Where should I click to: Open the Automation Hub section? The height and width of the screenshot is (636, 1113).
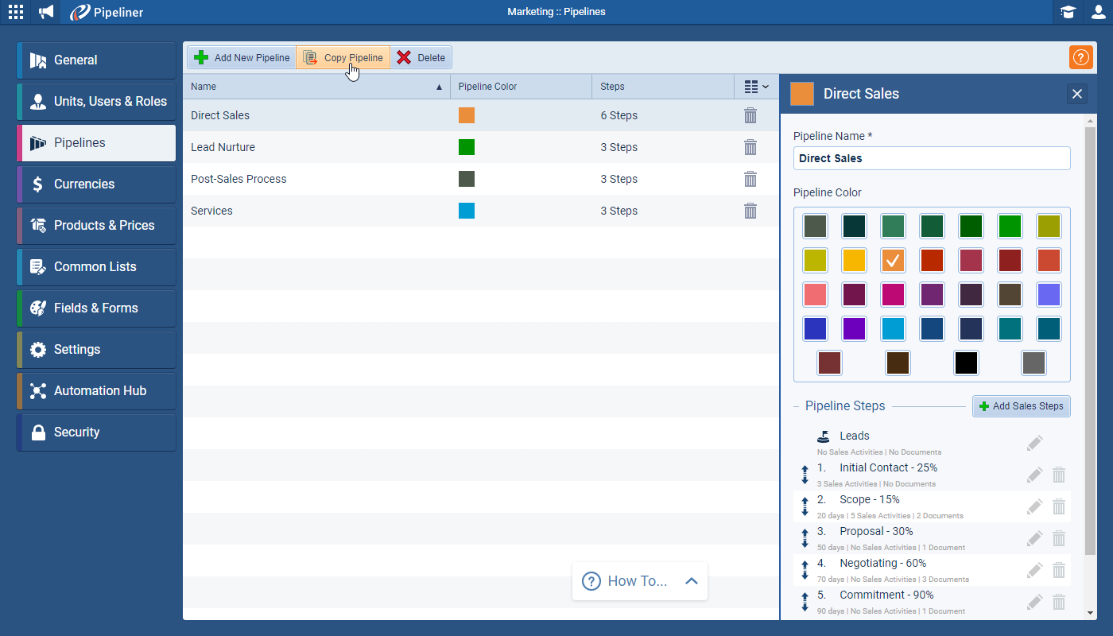coord(95,390)
